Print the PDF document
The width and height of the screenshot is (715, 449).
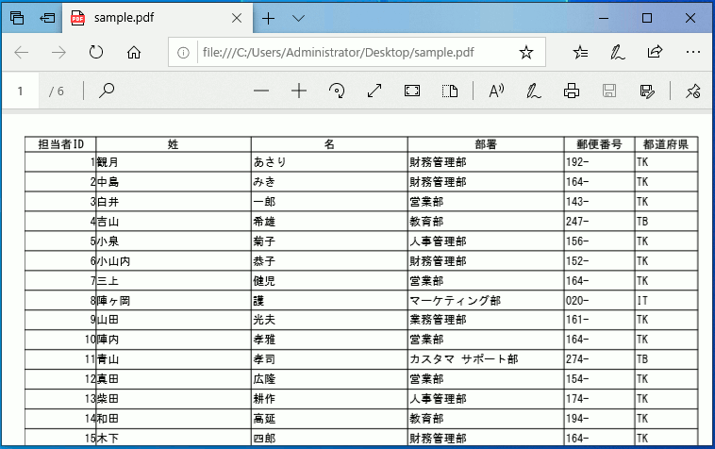572,91
